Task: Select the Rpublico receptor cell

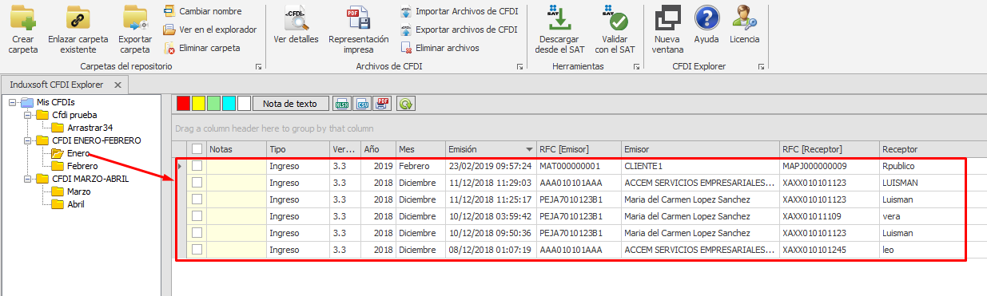Action: pyautogui.click(x=921, y=166)
